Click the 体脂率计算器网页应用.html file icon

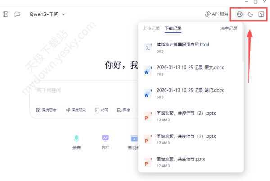tap(147, 47)
